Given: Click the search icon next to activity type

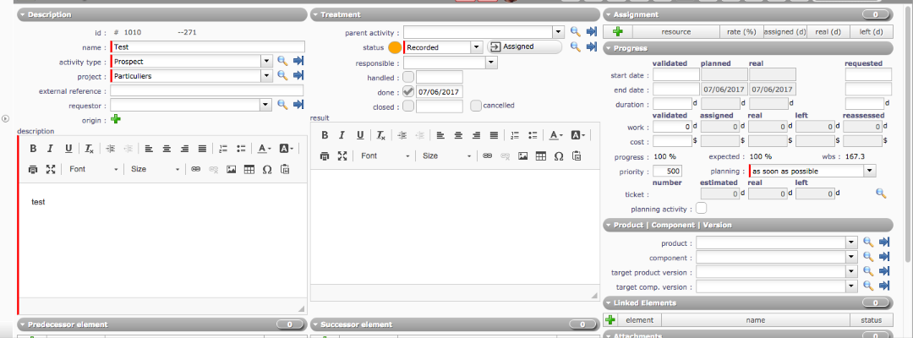Looking at the screenshot, I should pos(282,62).
